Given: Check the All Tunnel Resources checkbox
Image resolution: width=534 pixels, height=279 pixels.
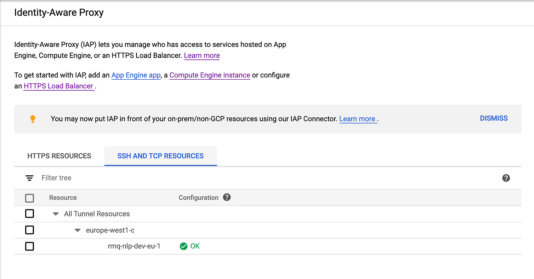Looking at the screenshot, I should pyautogui.click(x=29, y=213).
